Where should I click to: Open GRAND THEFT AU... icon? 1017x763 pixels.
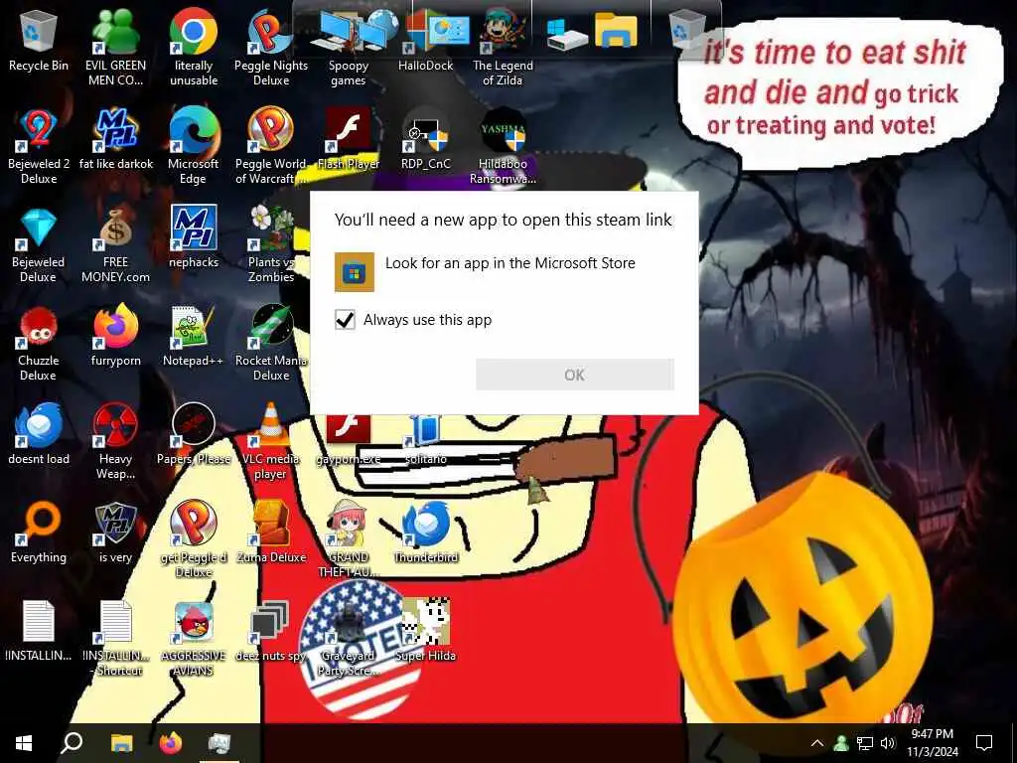point(349,523)
